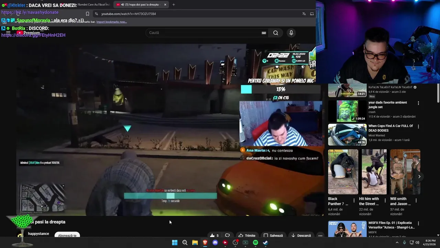Click the main video player to pause
The width and height of the screenshot is (440, 248).
click(x=171, y=130)
